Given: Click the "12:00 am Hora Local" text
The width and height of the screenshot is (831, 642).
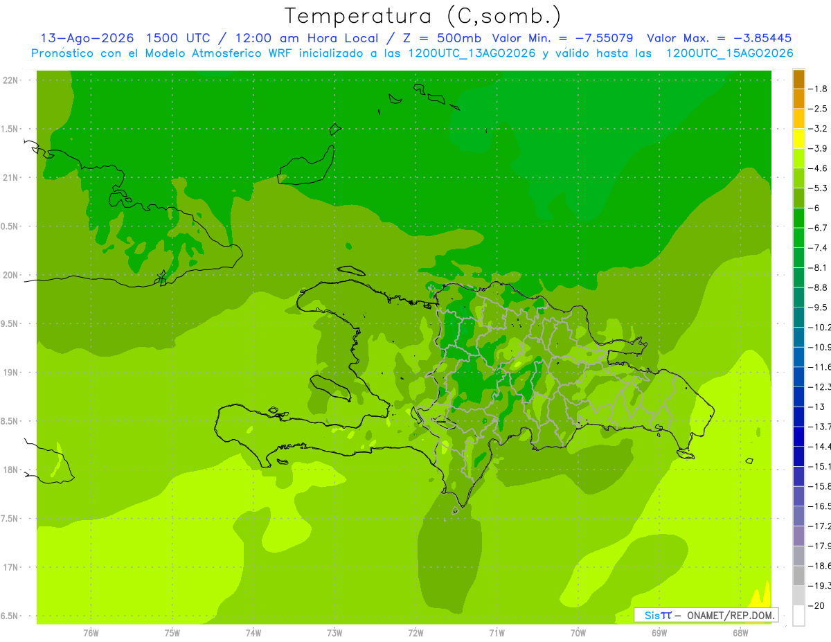Looking at the screenshot, I should [x=307, y=38].
